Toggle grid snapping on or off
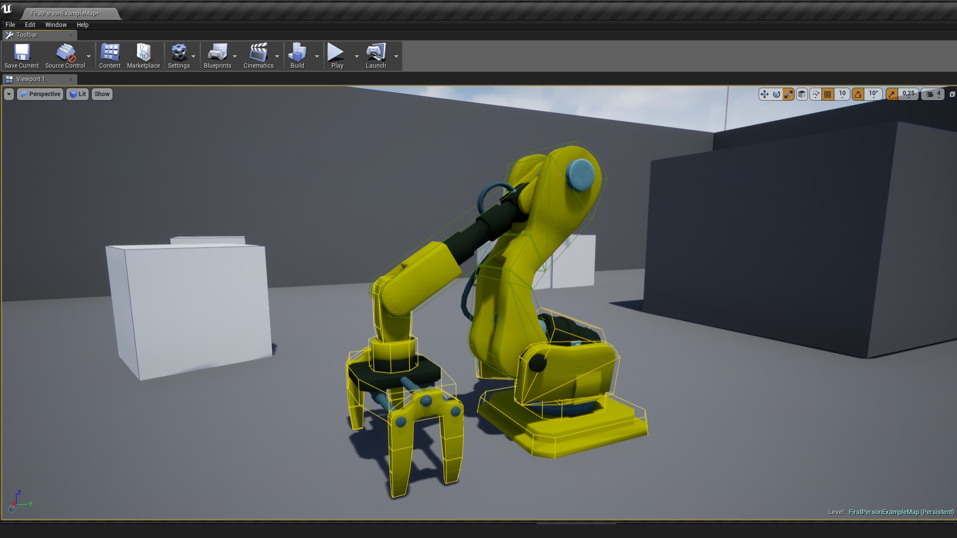The image size is (957, 538). tap(828, 94)
